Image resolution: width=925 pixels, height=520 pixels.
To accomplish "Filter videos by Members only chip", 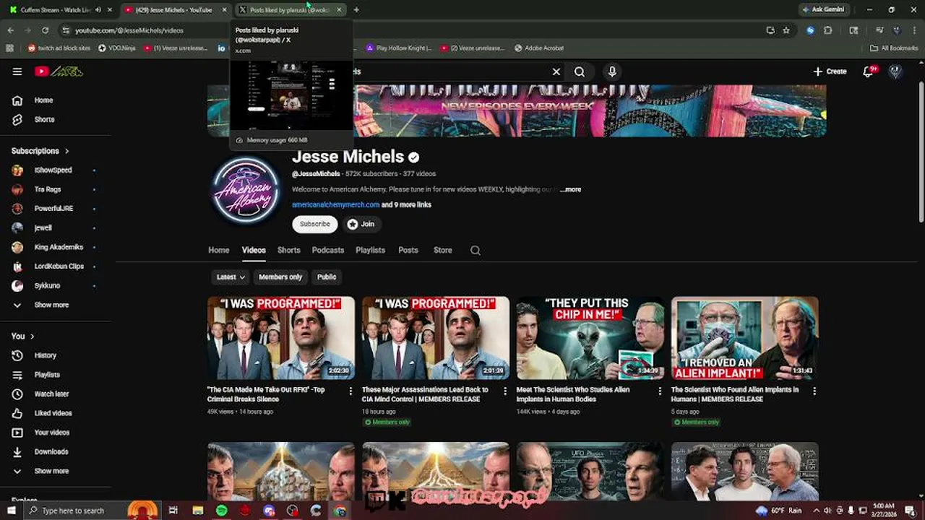I will [x=280, y=277].
